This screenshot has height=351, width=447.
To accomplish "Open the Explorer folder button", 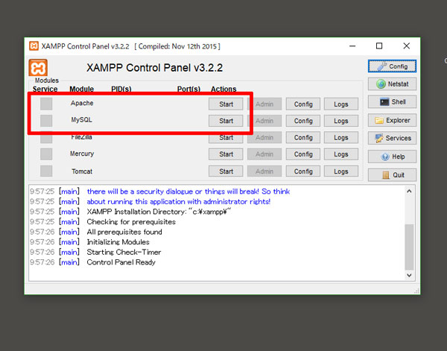I will tap(392, 120).
